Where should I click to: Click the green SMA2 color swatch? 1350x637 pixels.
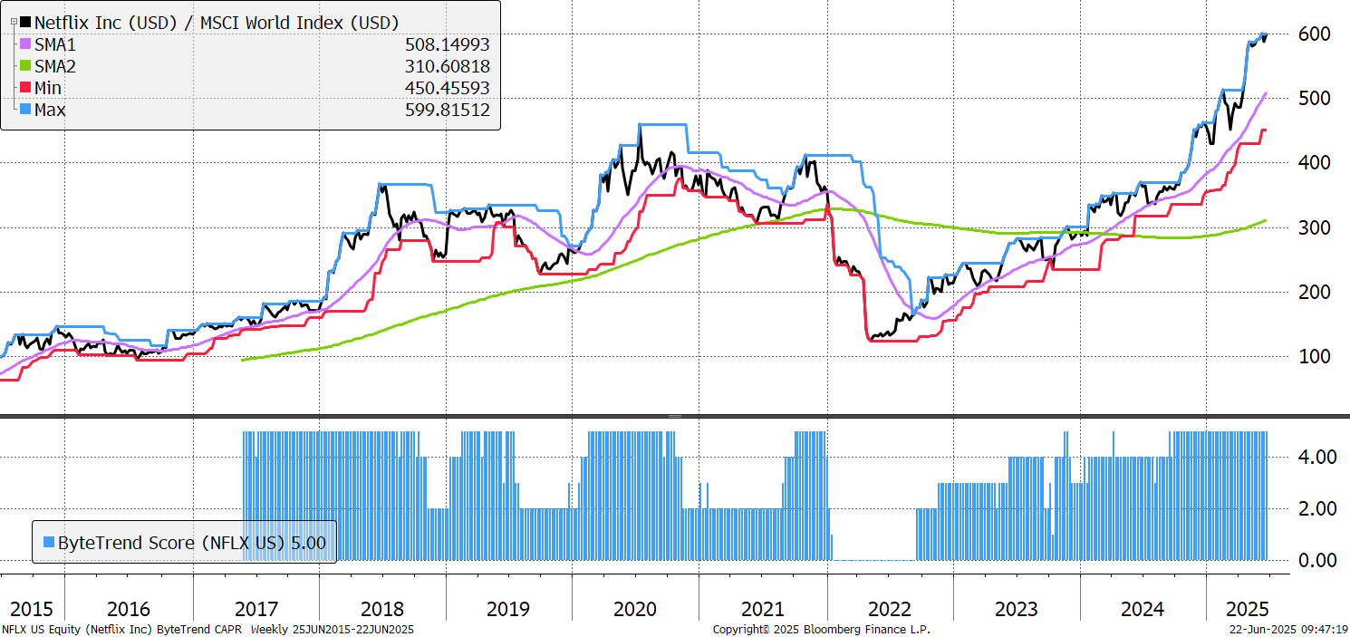coord(25,66)
